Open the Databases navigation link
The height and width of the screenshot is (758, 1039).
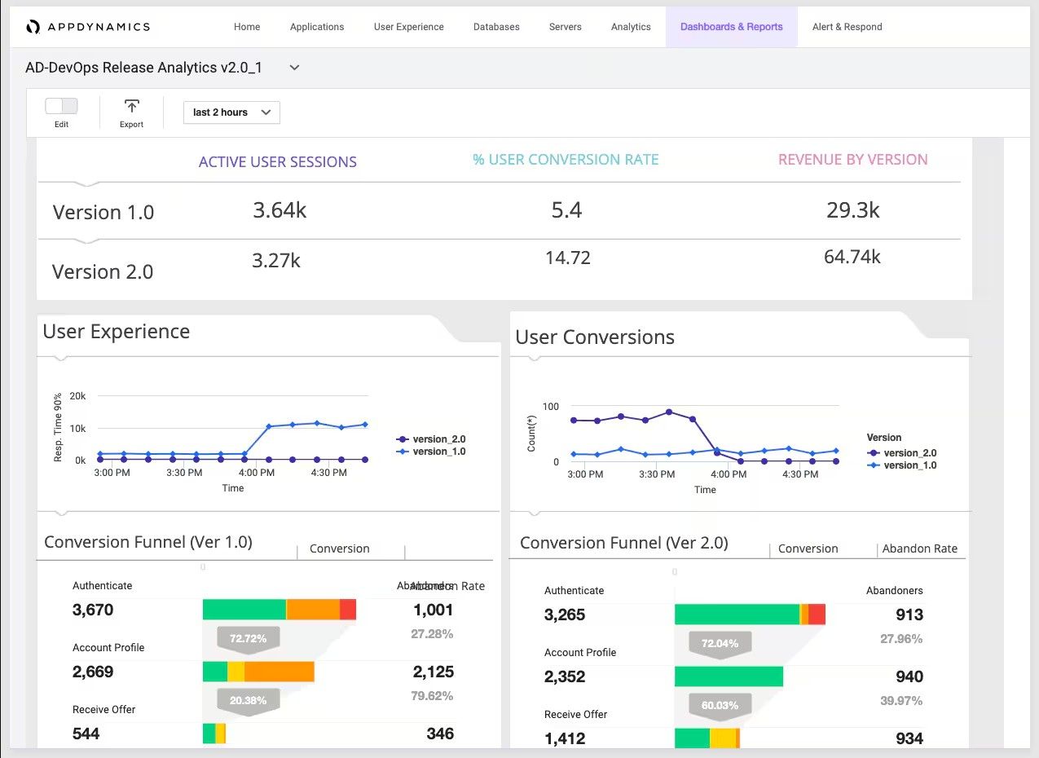(496, 26)
